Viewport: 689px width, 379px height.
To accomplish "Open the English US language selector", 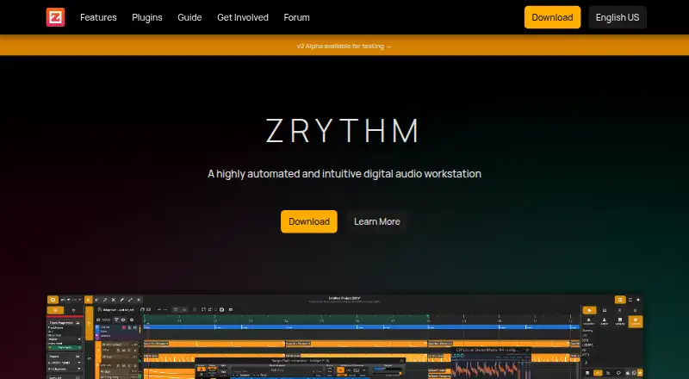I will [618, 17].
